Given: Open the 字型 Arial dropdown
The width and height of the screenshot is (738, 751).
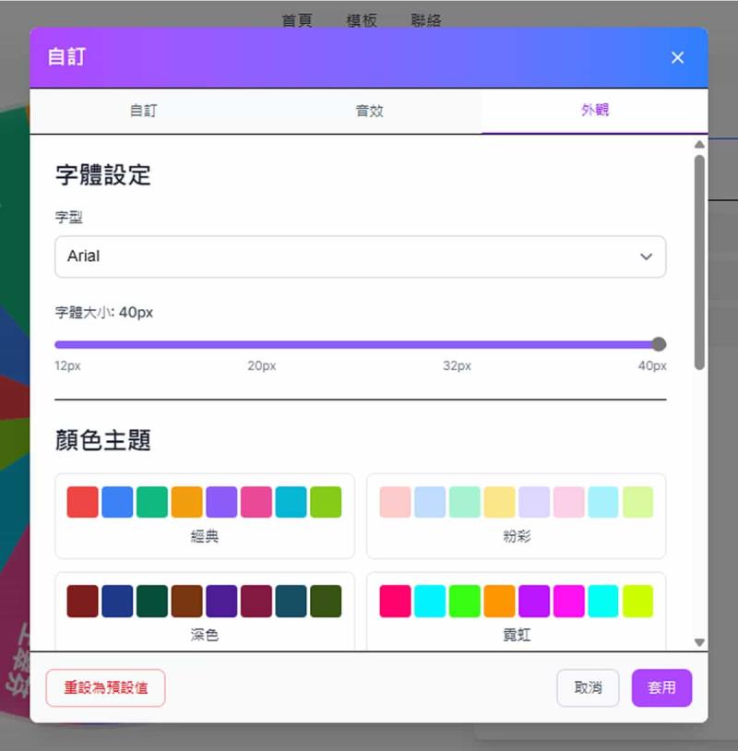Looking at the screenshot, I should [360, 256].
